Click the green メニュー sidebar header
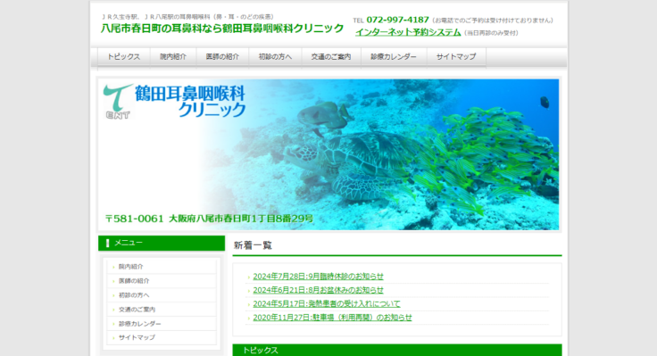 162,244
